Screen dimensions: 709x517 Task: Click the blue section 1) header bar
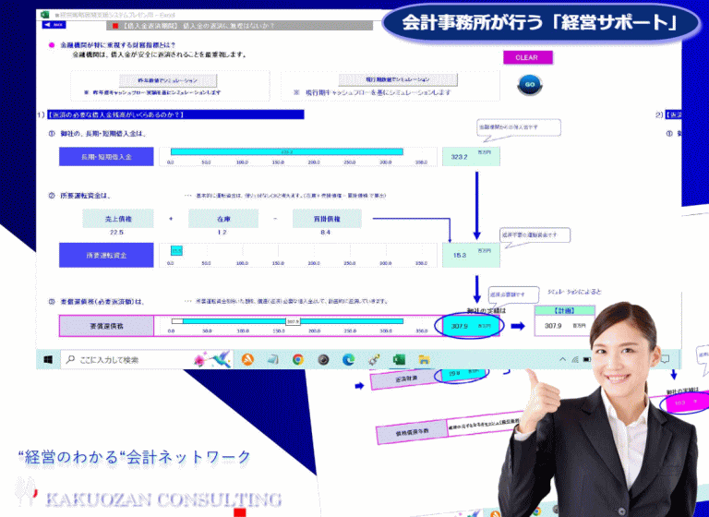point(175,114)
